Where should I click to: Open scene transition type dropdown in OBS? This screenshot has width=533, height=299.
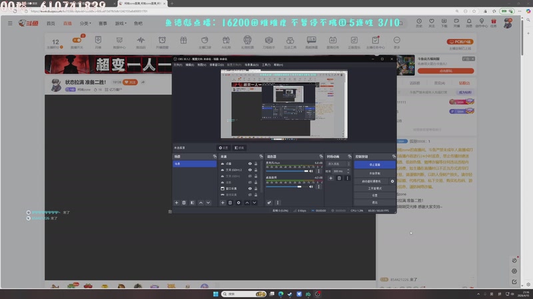(x=338, y=163)
